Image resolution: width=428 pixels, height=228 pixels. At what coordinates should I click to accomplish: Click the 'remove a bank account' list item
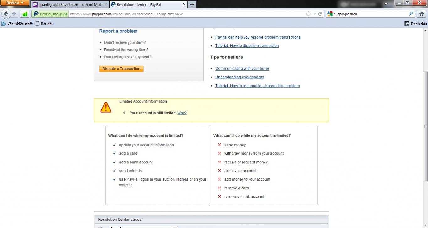click(244, 197)
